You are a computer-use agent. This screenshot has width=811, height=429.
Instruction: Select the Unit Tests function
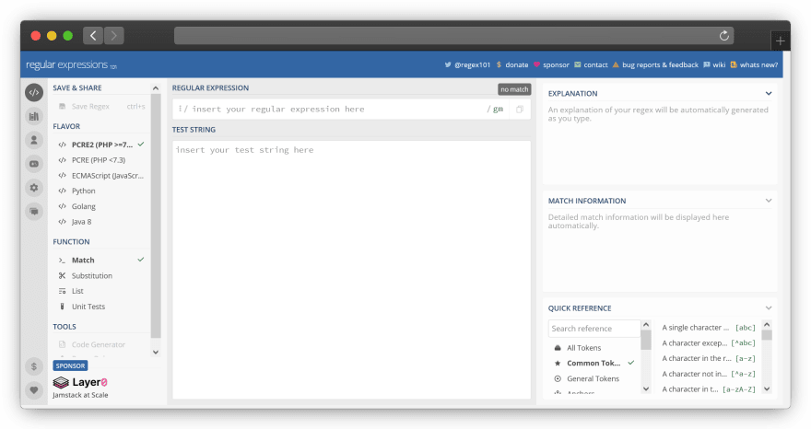pyautogui.click(x=100, y=307)
